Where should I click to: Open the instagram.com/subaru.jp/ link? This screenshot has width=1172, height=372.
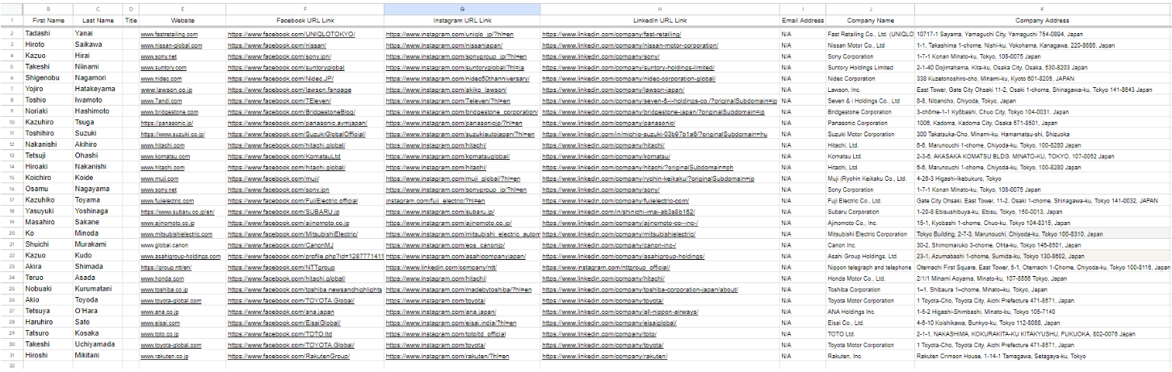click(439, 212)
